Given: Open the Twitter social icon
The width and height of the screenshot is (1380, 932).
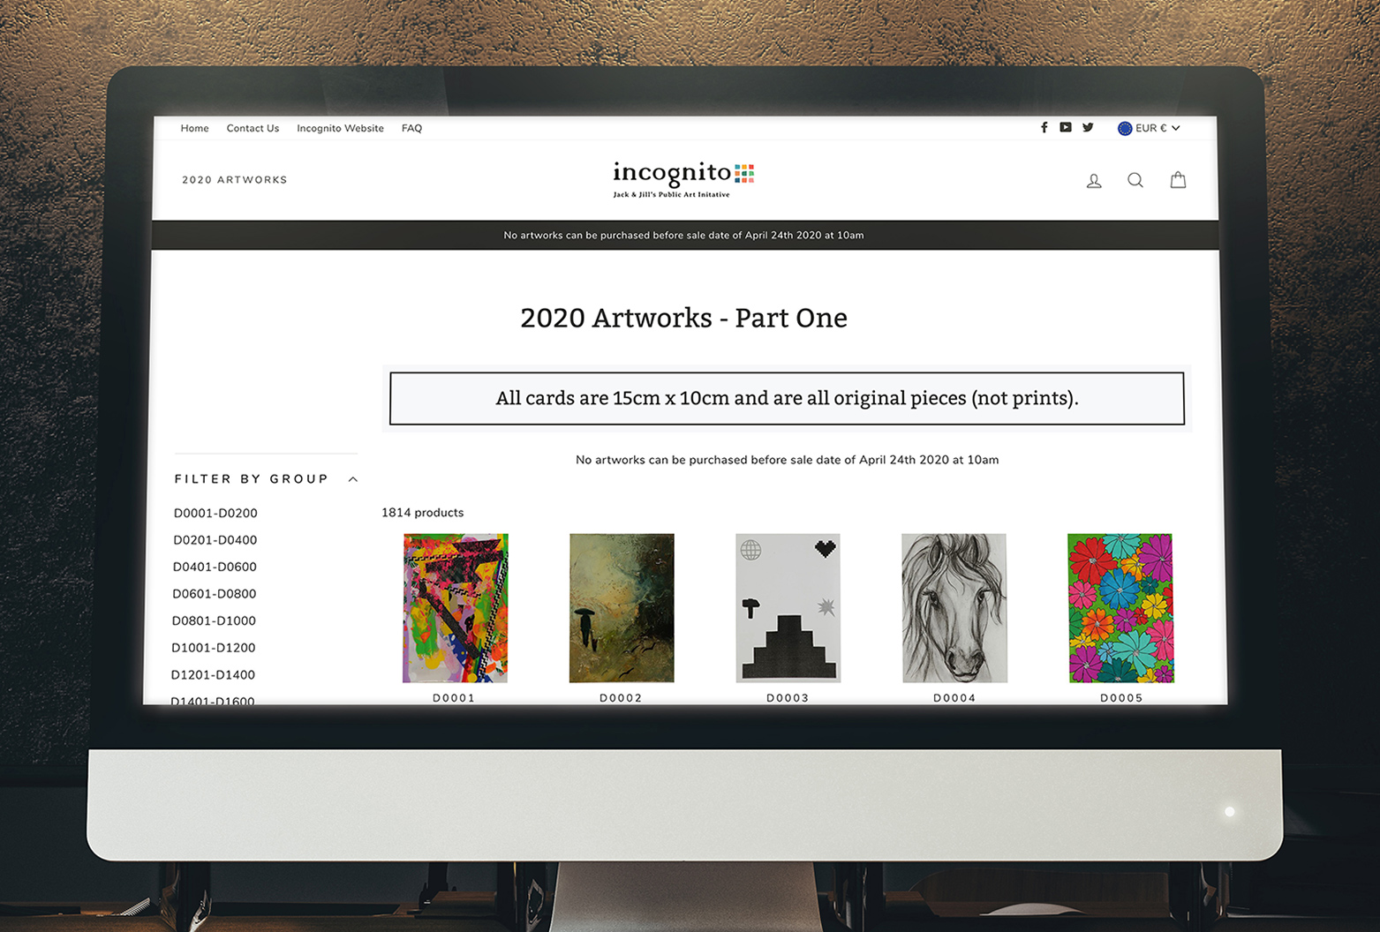Looking at the screenshot, I should coord(1088,128).
